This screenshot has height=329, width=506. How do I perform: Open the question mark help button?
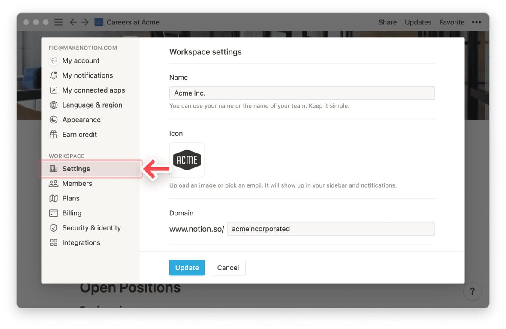[x=472, y=292]
